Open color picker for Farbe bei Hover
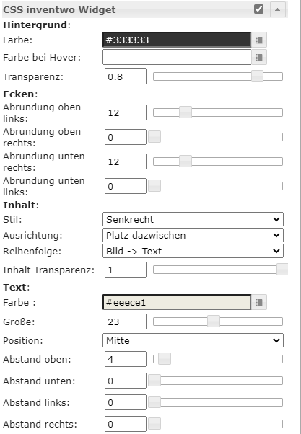Image resolution: width=301 pixels, height=434 pixels. pos(259,57)
